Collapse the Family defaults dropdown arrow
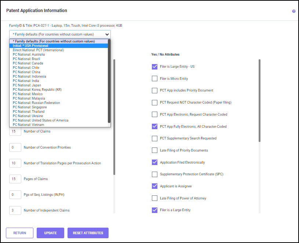299x243 pixels. [x=107, y=34]
